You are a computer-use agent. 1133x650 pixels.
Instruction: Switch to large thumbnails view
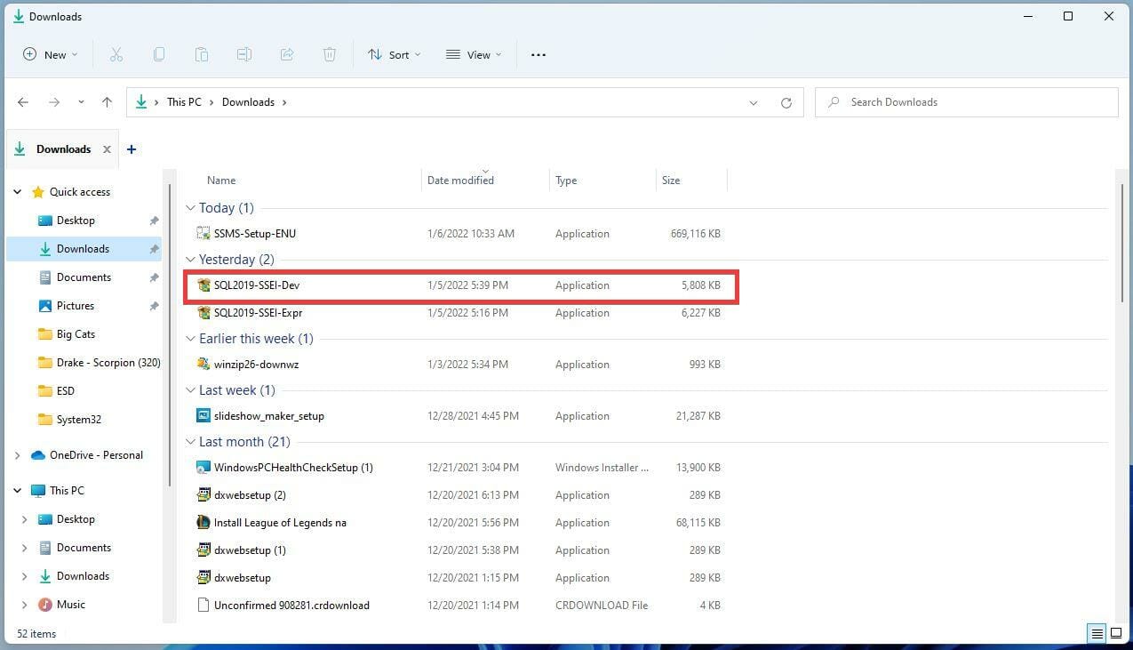pyautogui.click(x=1117, y=633)
